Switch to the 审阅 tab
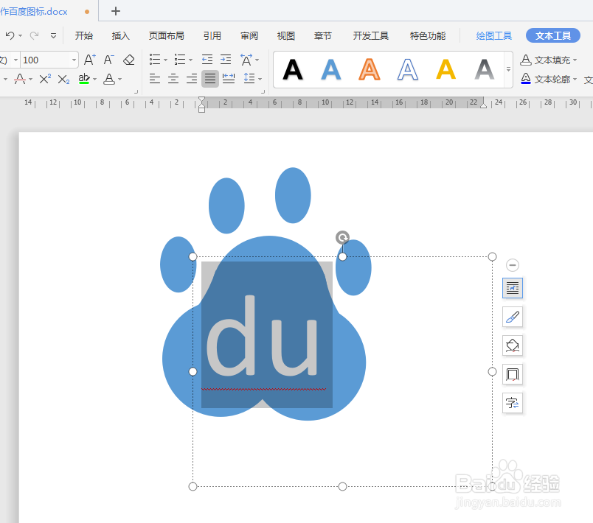This screenshot has width=593, height=523. point(249,36)
